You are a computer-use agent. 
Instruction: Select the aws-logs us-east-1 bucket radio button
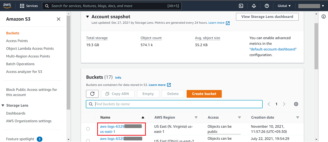pyautogui.click(x=88, y=129)
